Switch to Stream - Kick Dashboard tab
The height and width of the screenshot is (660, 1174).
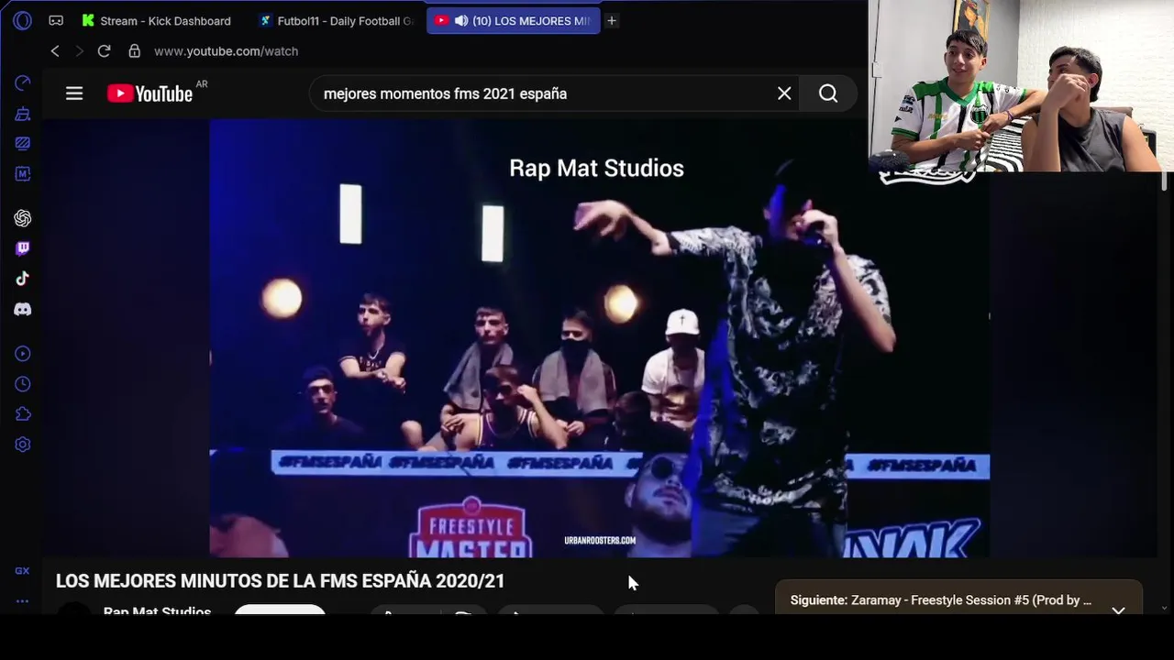click(156, 20)
